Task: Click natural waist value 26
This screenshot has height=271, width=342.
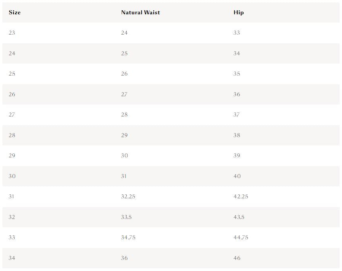Action: [x=124, y=74]
